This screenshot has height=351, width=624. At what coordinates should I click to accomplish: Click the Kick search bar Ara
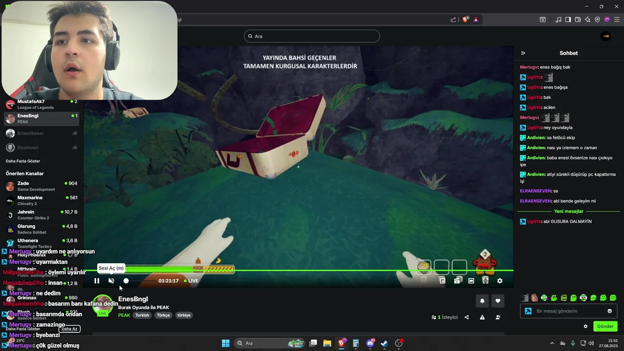pyautogui.click(x=312, y=36)
